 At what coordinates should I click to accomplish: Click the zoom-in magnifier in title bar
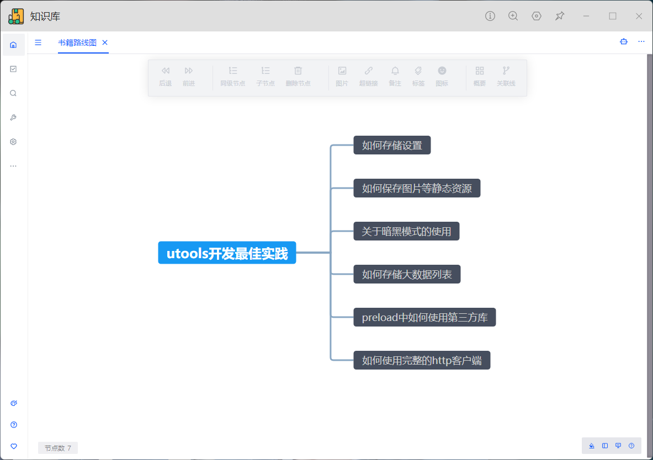513,16
